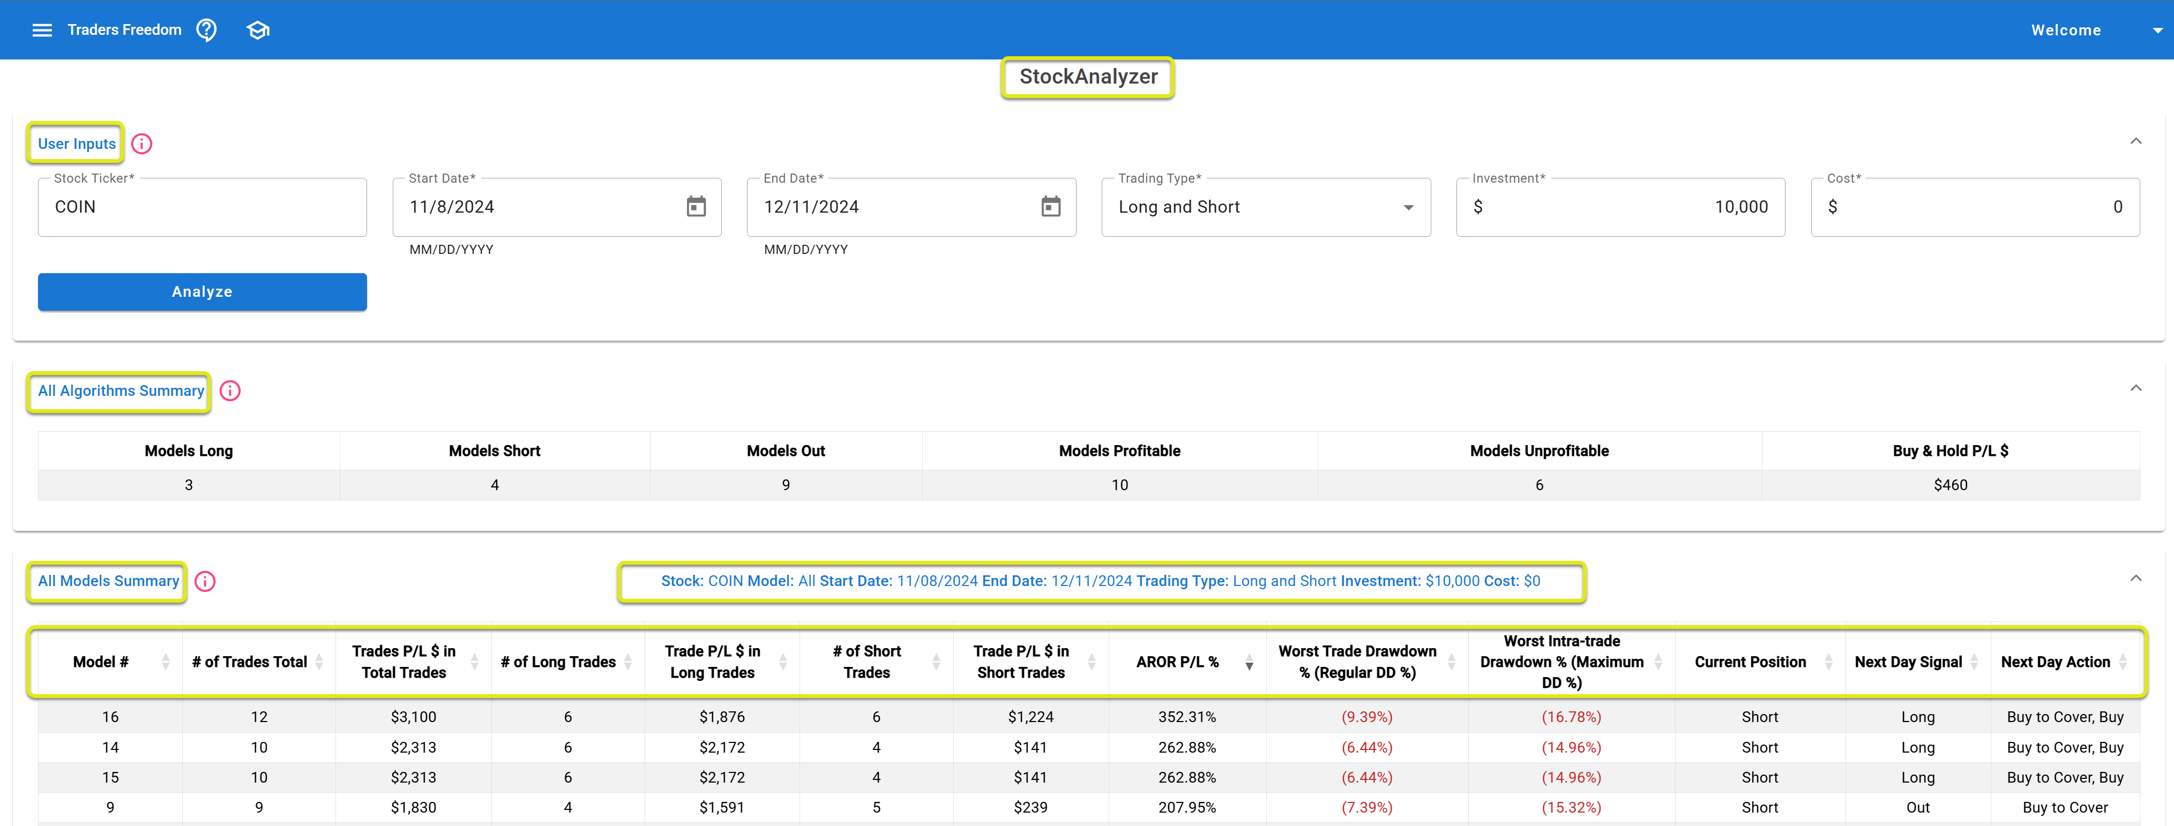Click the Cost input field

pos(1975,207)
